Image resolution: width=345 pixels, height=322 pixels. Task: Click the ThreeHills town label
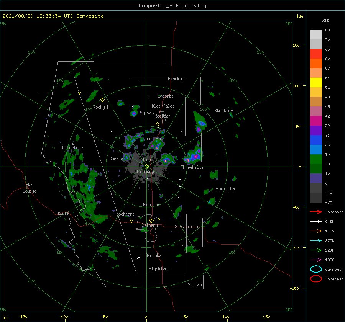coord(192,167)
